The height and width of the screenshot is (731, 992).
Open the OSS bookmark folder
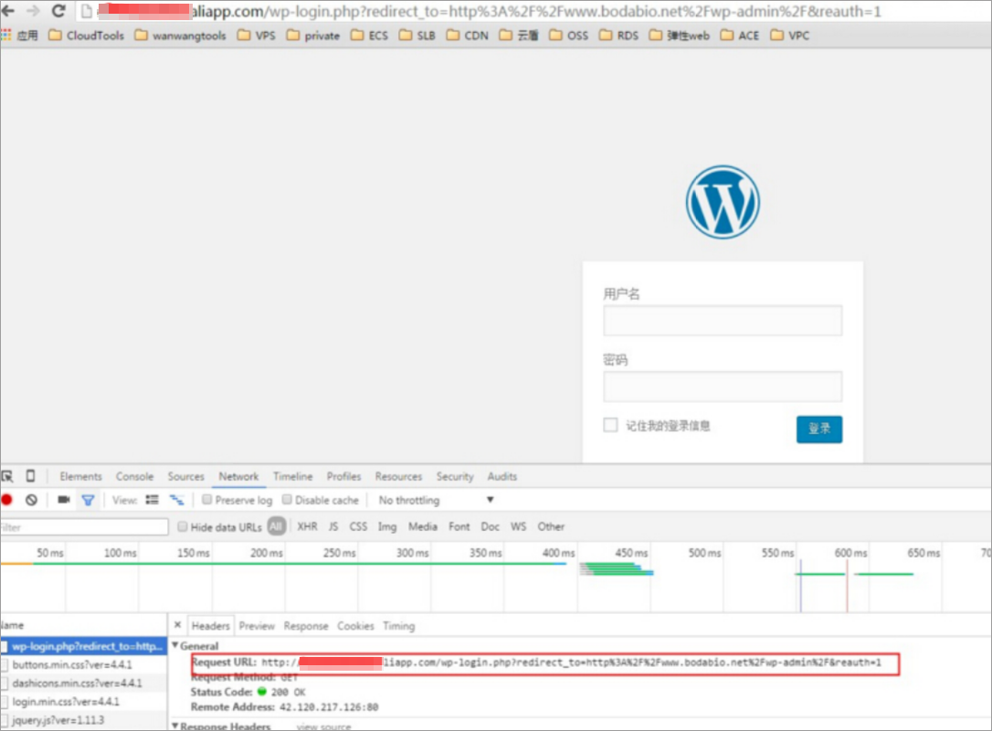coord(569,36)
